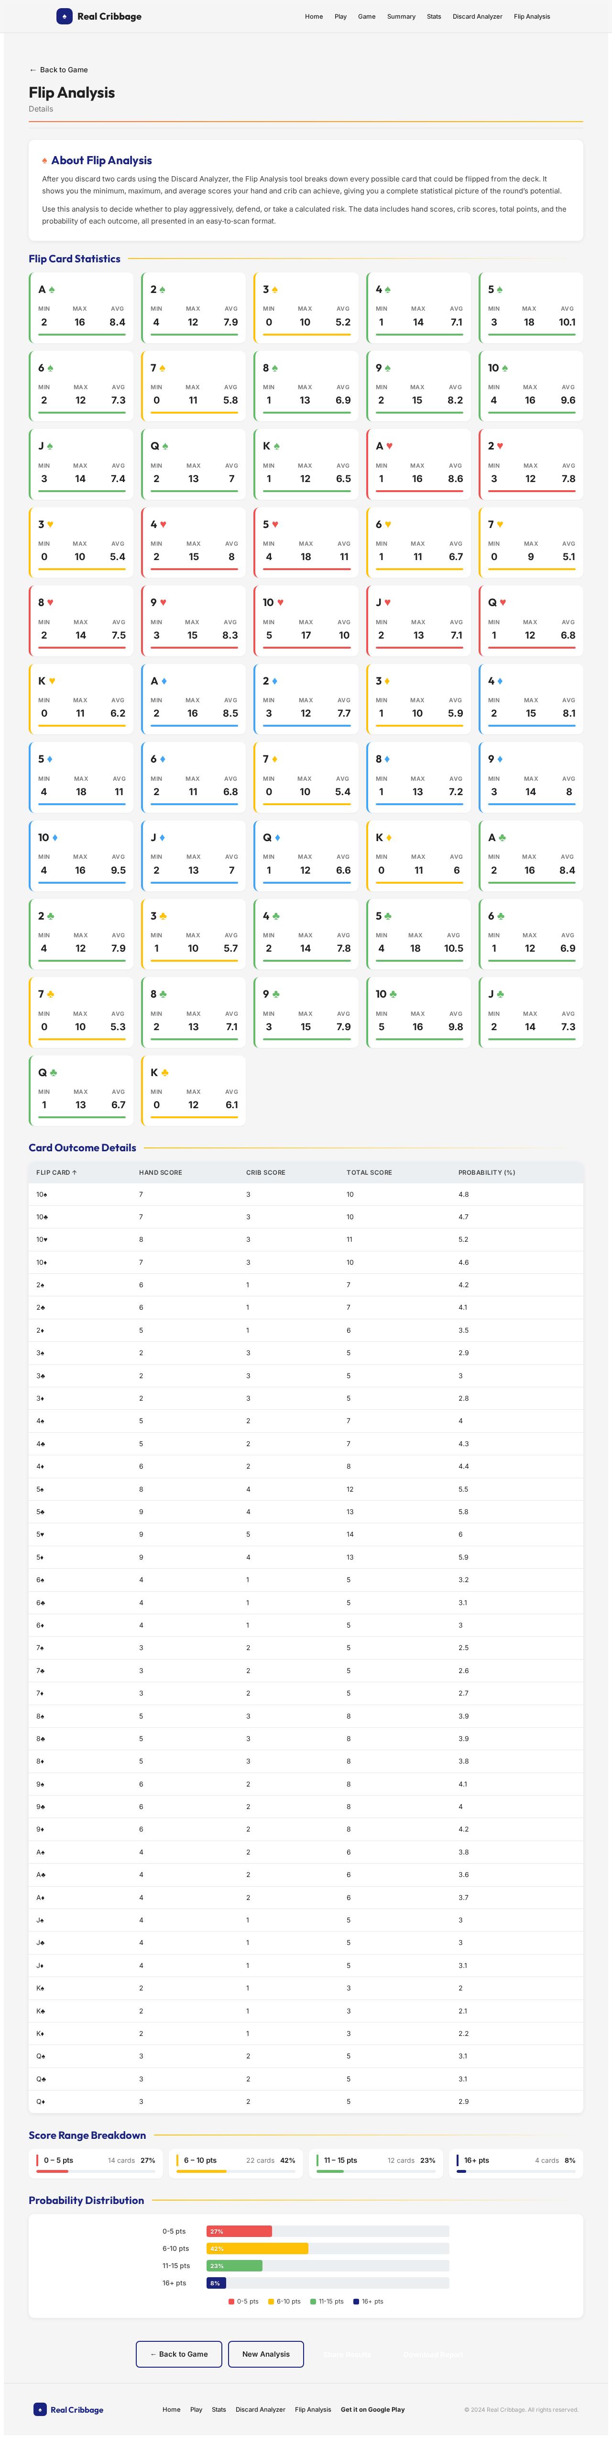The height and width of the screenshot is (2439, 612).
Task: Click the bottom Back to Game button
Action: (179, 2353)
